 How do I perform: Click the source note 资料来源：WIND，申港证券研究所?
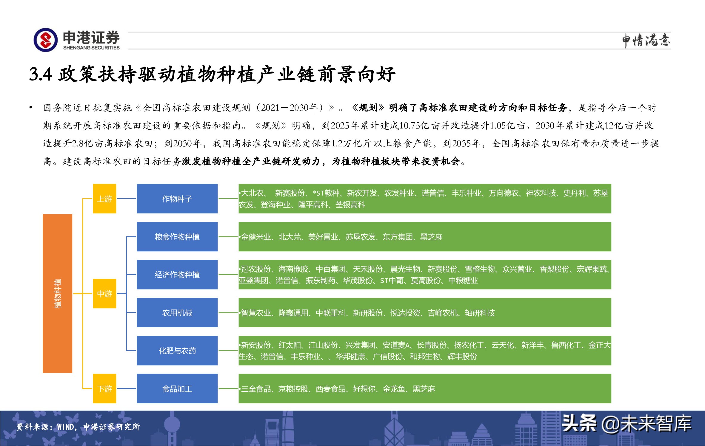78,427
